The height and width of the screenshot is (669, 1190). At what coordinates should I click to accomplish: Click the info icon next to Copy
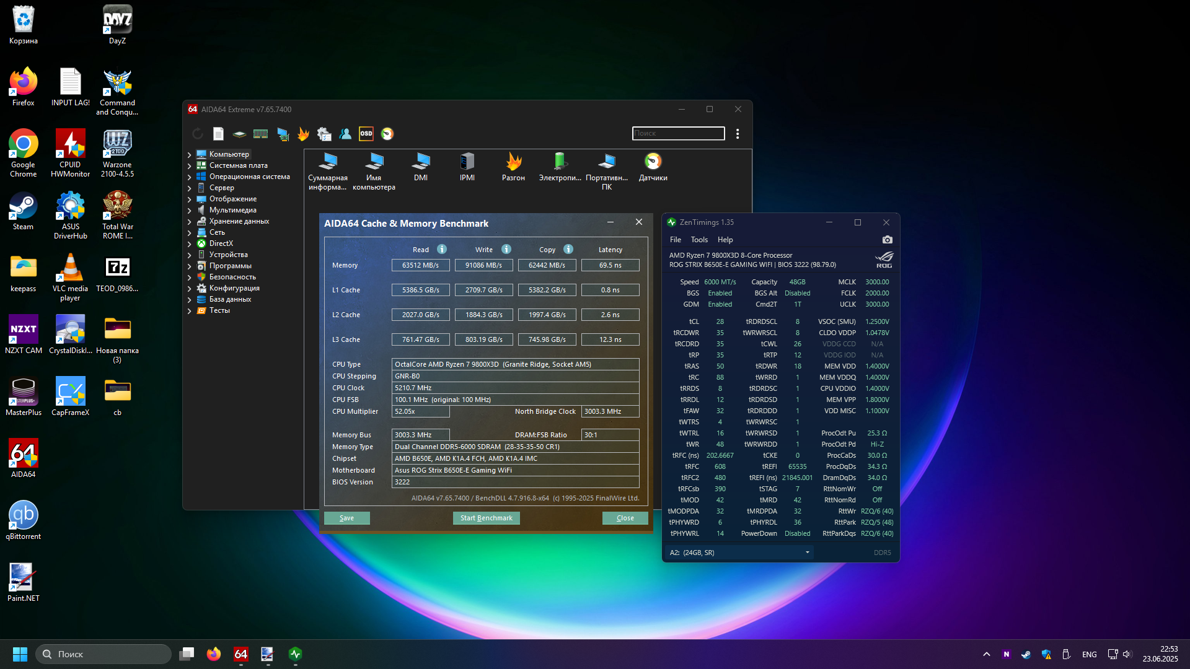point(568,249)
